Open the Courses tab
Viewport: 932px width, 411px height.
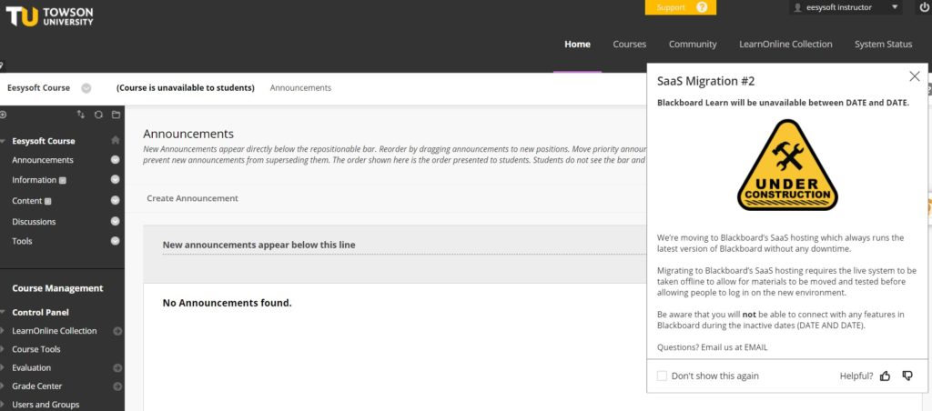(630, 44)
